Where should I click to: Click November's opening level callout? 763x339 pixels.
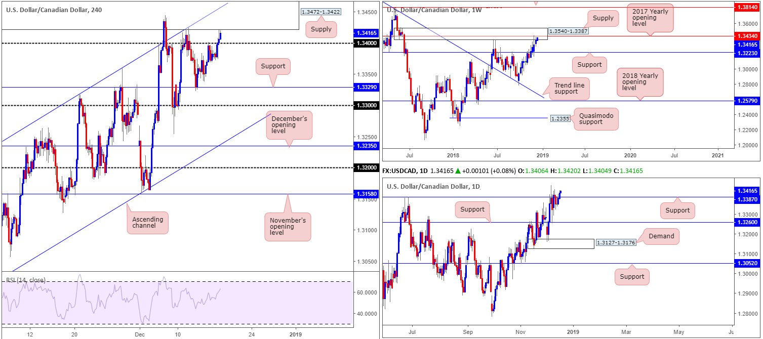287,227
